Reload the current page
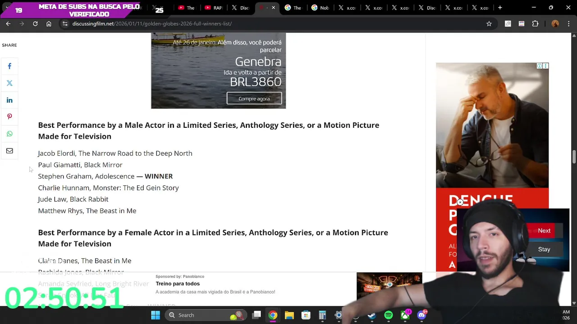577x324 pixels. tap(35, 23)
